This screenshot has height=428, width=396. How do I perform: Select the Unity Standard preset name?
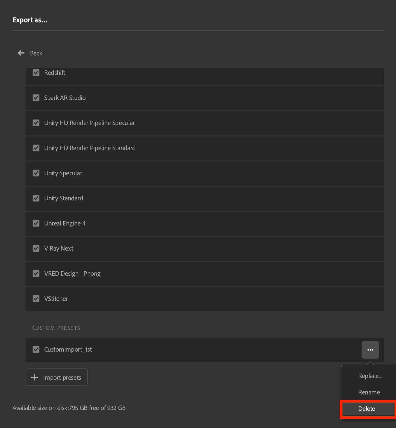pyautogui.click(x=64, y=198)
